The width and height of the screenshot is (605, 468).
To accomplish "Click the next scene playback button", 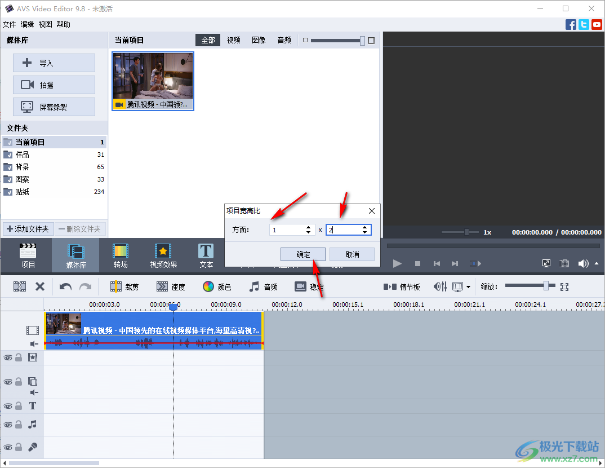I will coord(475,264).
